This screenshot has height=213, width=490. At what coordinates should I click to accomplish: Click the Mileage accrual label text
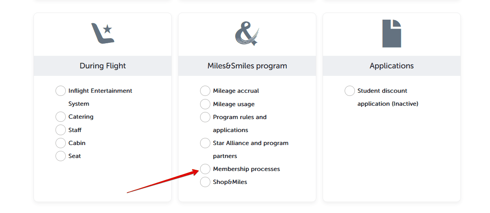click(236, 91)
